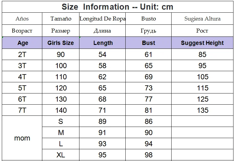Image resolution: width=235 pixels, height=161 pixels.
Task: Select the Age header cell
Action: [22, 43]
